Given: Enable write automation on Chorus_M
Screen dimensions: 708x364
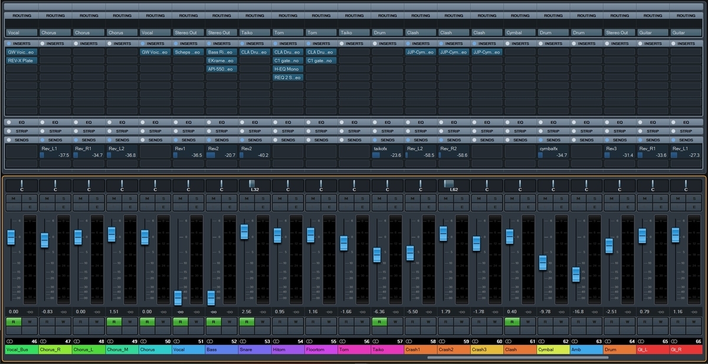Looking at the screenshot, I should coord(129,322).
